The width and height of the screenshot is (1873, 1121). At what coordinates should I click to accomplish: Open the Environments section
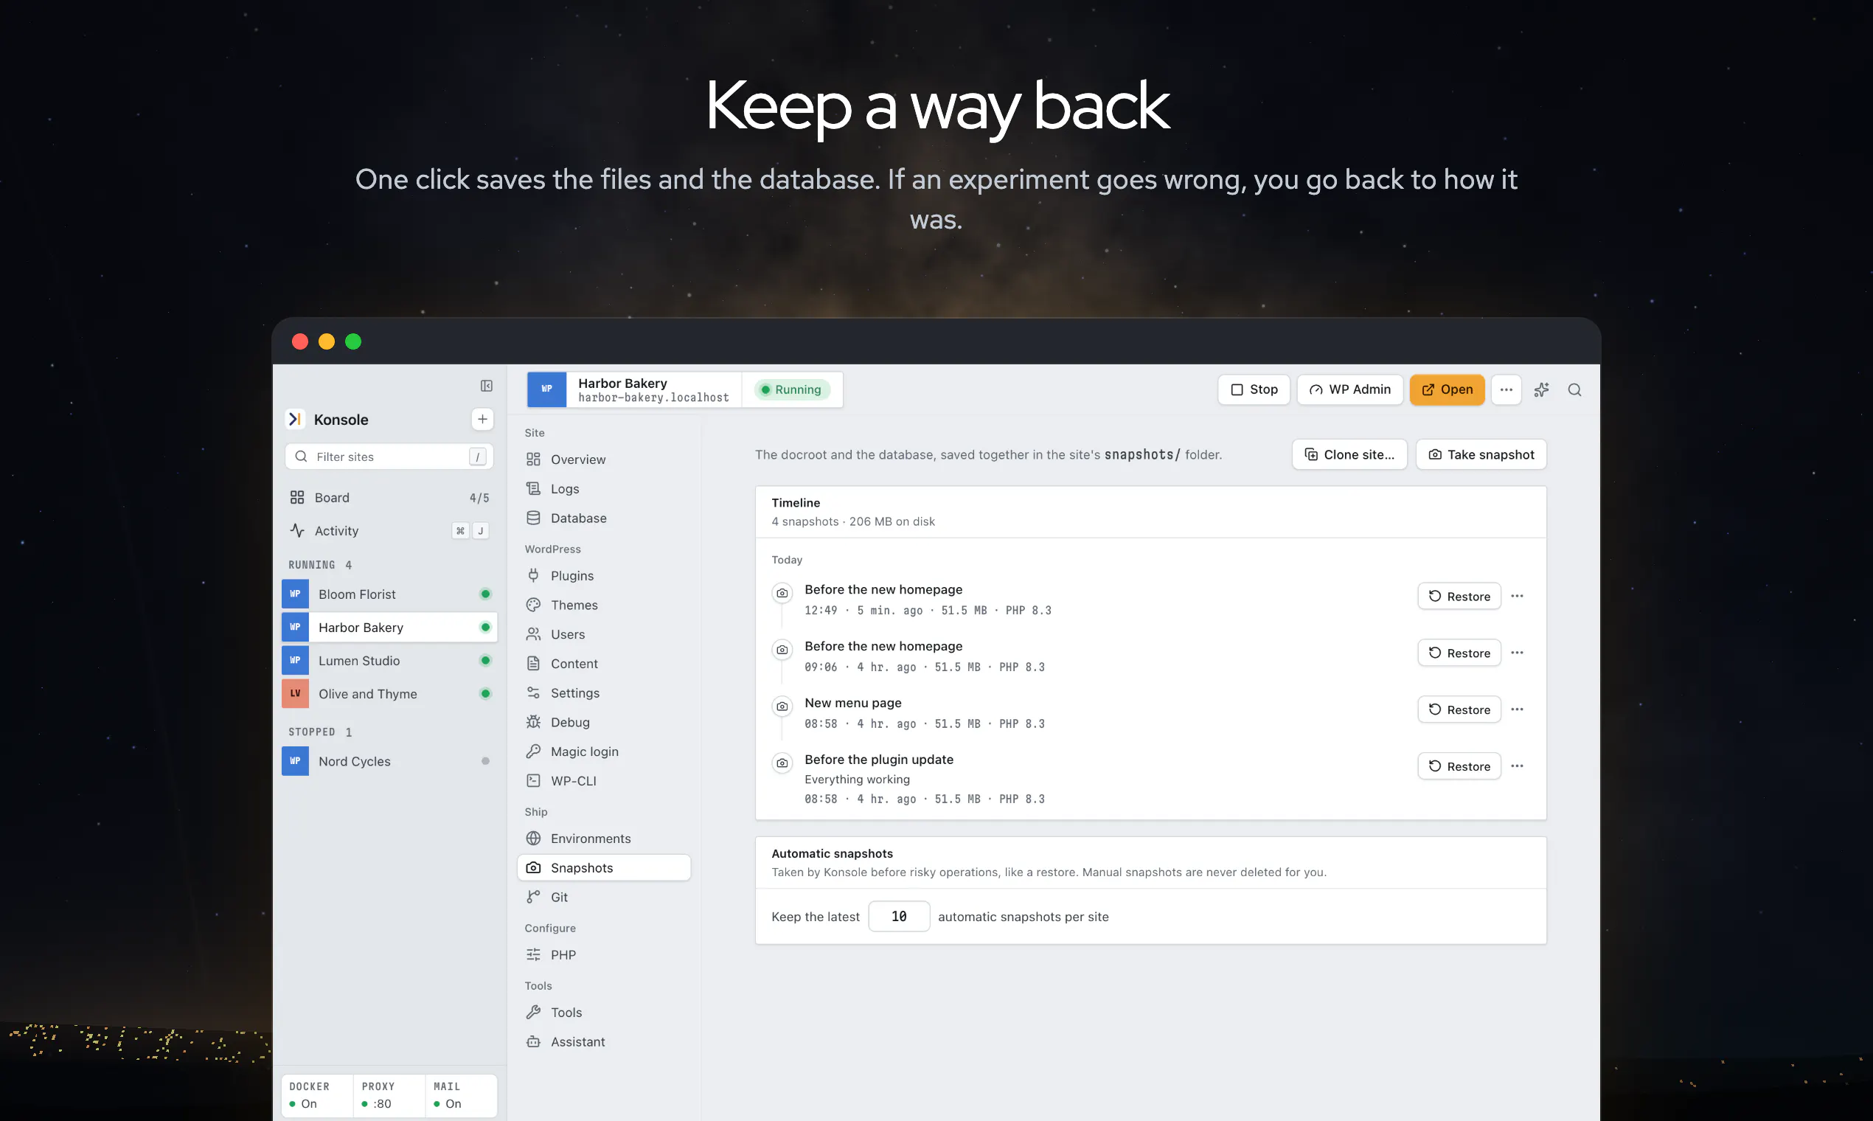click(603, 839)
